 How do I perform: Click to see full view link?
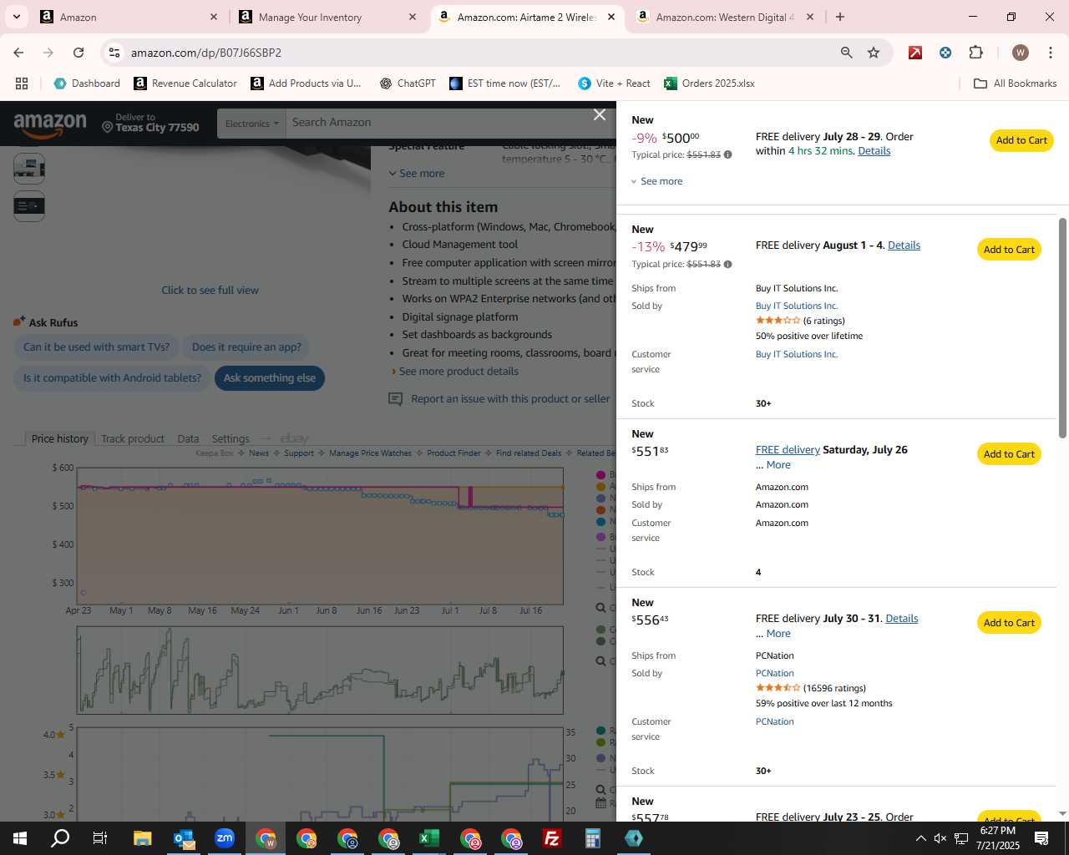[x=210, y=291]
